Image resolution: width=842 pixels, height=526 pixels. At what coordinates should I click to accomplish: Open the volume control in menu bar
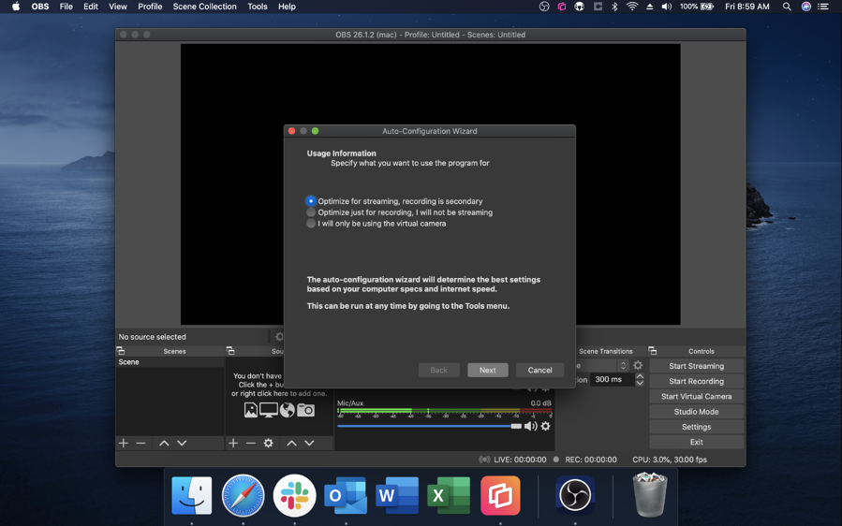tap(667, 7)
